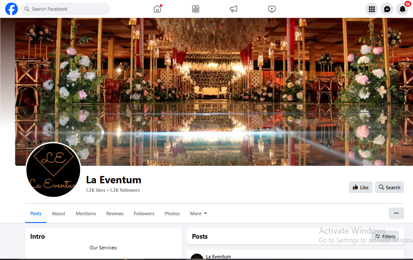Screen dimensions: 413x260
Task: Open the Mentions tab
Action: click(86, 214)
